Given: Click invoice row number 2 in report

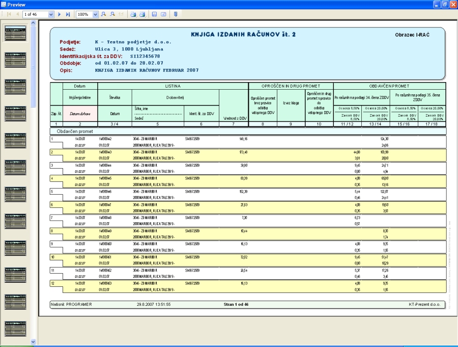Looking at the screenshot, I should 52,152.
